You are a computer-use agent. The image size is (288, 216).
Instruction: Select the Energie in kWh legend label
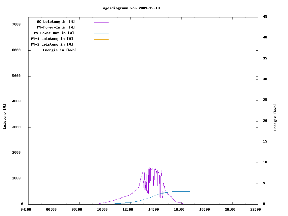[60, 50]
